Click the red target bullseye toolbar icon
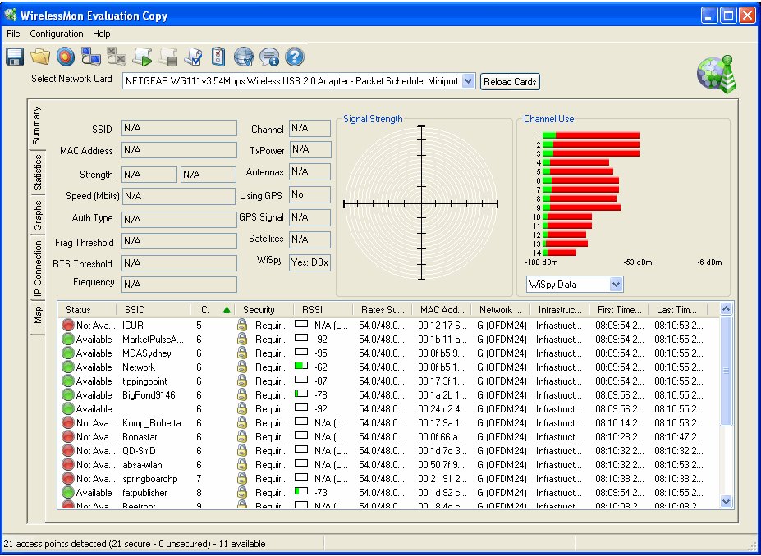Screen dimensions: 761x556 point(66,57)
